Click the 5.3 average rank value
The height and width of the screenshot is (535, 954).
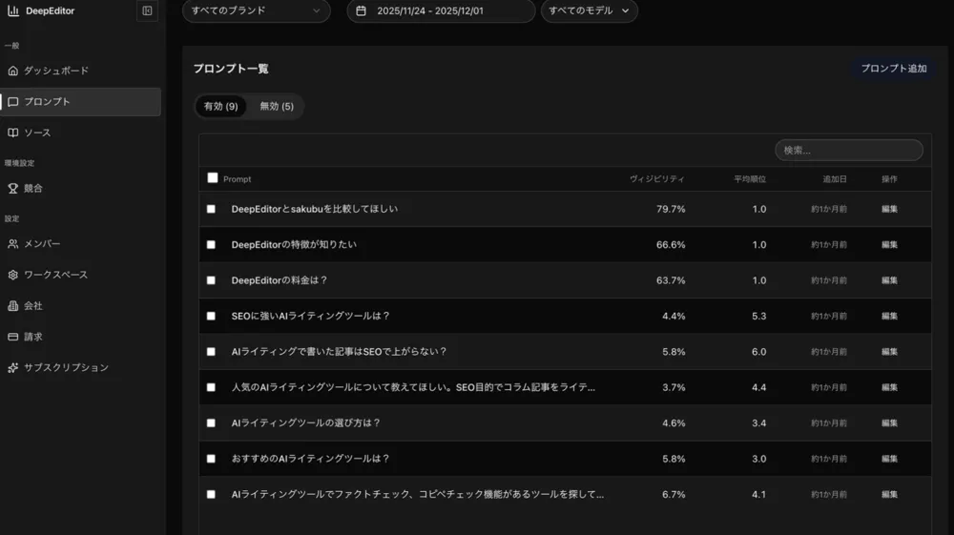(758, 317)
